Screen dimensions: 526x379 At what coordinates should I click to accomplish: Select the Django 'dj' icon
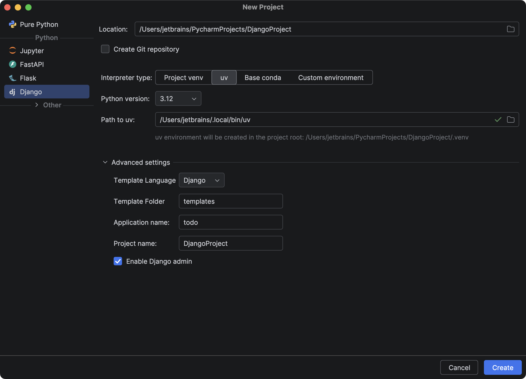point(12,92)
